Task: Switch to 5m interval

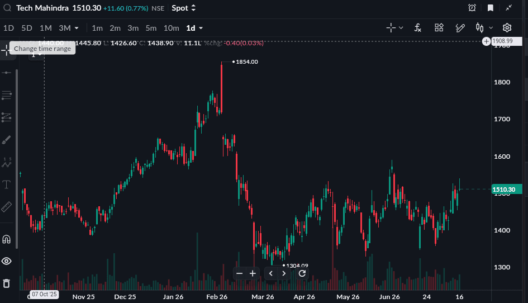Action: (x=151, y=28)
